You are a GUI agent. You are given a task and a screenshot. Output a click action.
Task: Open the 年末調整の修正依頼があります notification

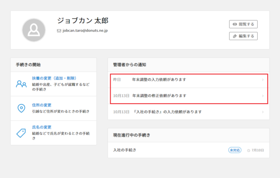tap(189, 96)
